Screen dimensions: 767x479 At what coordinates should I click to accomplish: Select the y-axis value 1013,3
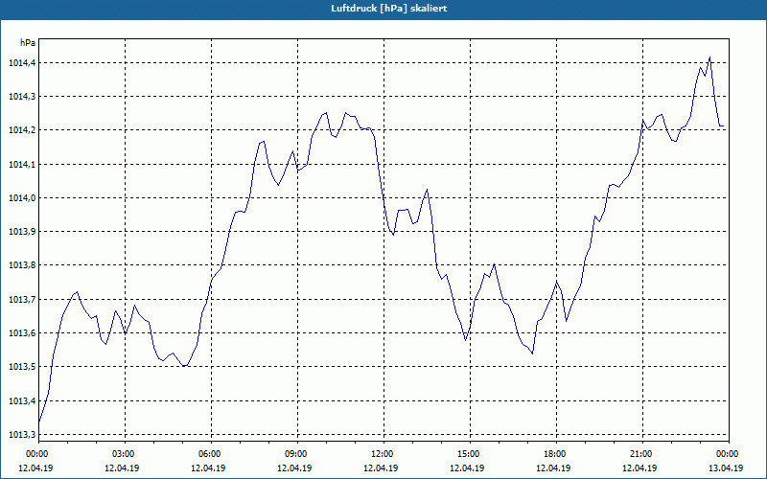coord(22,435)
